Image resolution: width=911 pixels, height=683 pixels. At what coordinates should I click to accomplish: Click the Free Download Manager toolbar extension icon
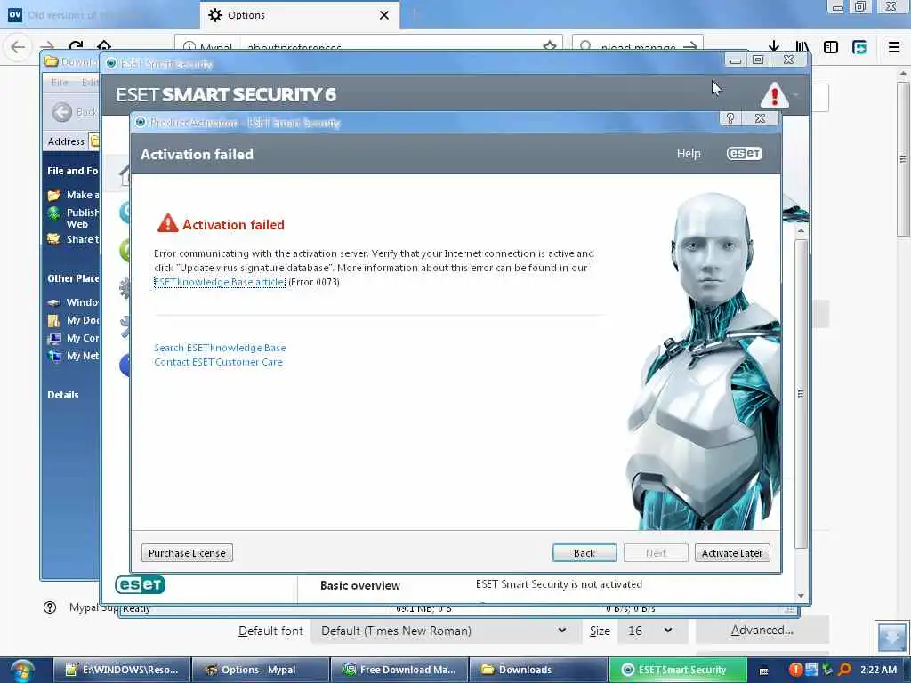click(x=859, y=47)
